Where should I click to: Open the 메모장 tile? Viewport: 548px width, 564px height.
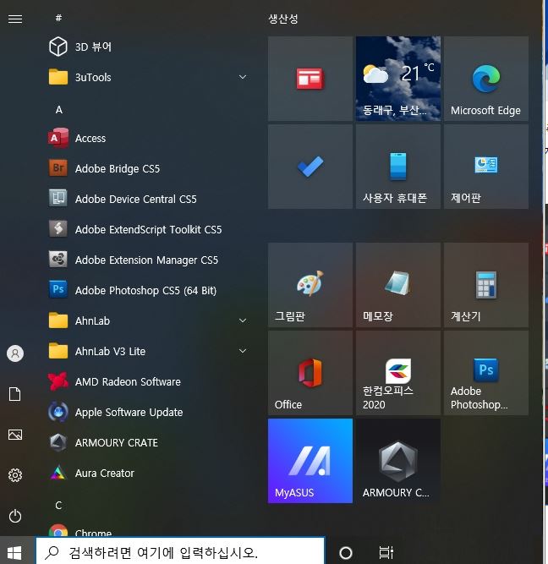398,285
